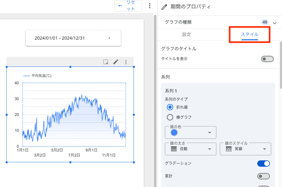The image size is (282, 187).
Task: Open the top toolbar three-dot overflow menu
Action: click(150, 6)
